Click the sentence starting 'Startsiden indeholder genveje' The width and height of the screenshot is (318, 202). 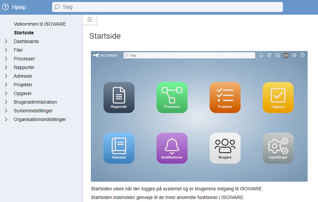point(168,197)
